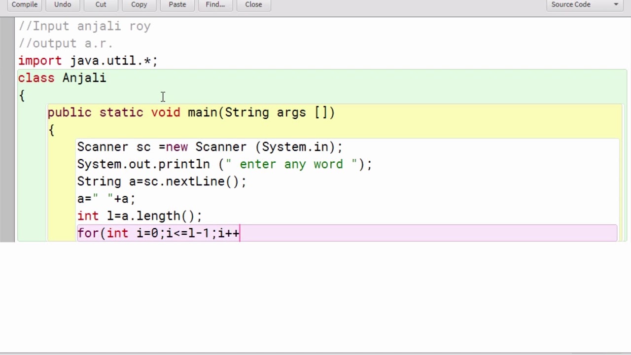Click the for loop line being typed

pos(158,234)
